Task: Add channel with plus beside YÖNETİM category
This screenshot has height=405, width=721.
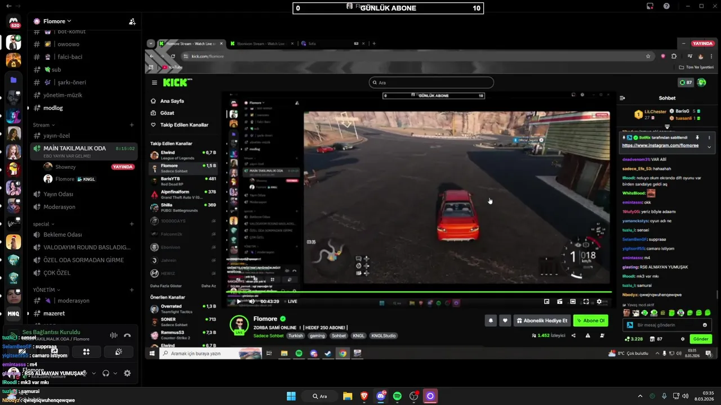Action: 132,290
